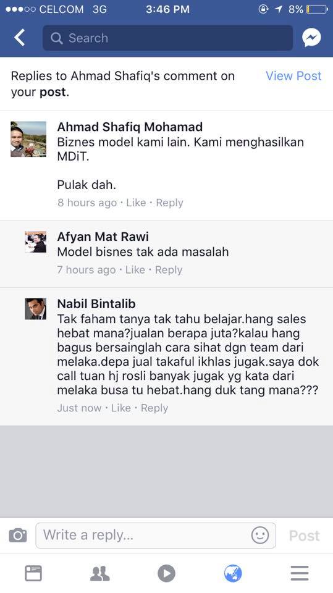
Task: Tap the View Post link
Action: [293, 75]
